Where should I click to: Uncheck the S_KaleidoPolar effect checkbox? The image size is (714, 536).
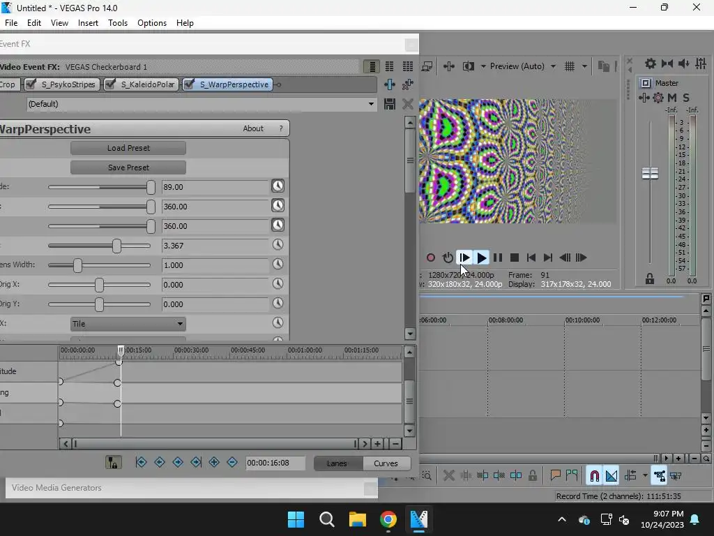(x=110, y=84)
